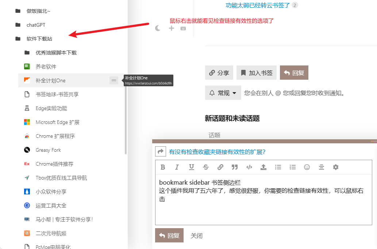Apply italic formatting in reply editor
The width and height of the screenshot is (377, 249).
pos(177,167)
